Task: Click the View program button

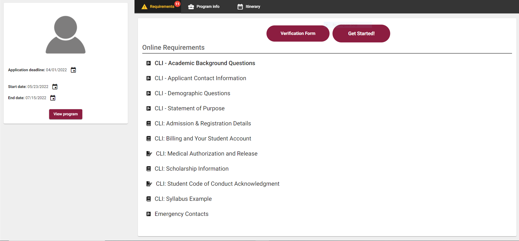Action: tap(66, 114)
